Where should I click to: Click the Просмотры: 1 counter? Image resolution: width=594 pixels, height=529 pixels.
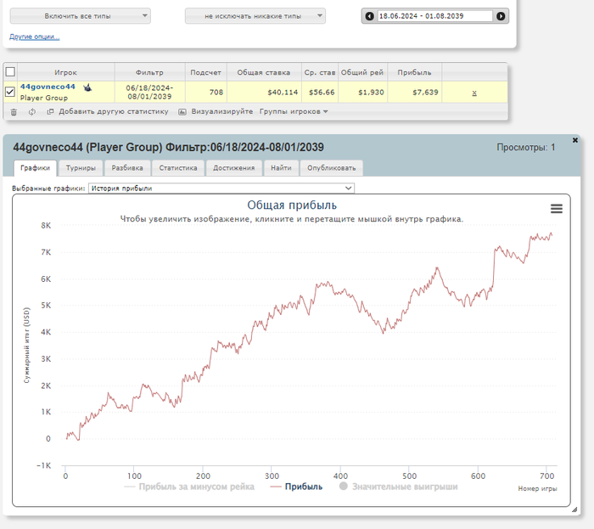coord(526,148)
